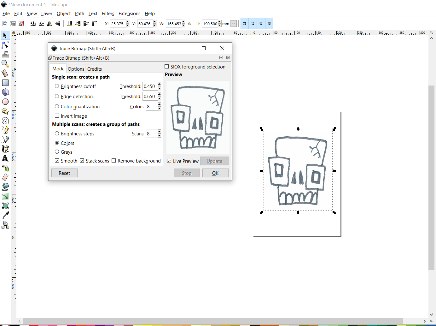Select Color quantization radio button

(57, 106)
